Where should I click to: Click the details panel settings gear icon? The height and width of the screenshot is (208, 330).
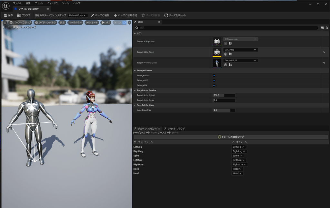(x=326, y=28)
